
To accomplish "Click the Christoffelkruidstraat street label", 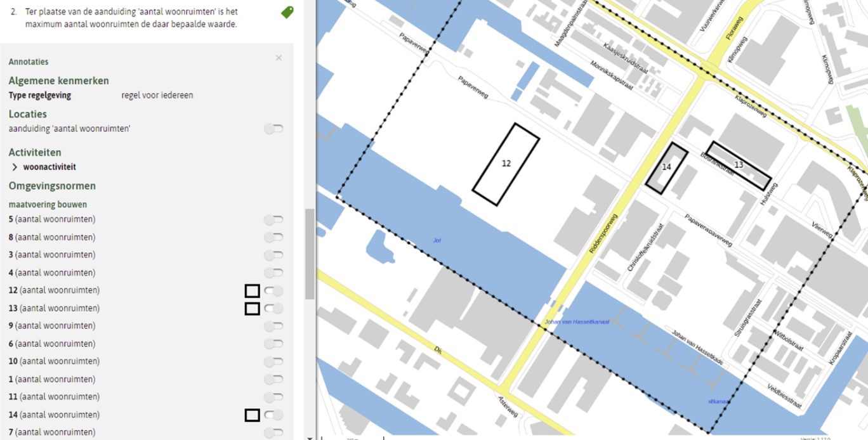I will tap(646, 247).
